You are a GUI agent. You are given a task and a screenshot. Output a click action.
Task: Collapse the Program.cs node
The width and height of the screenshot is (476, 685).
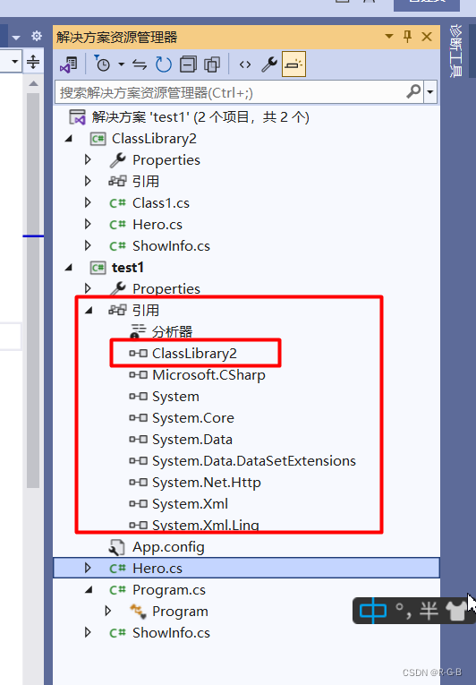89,590
